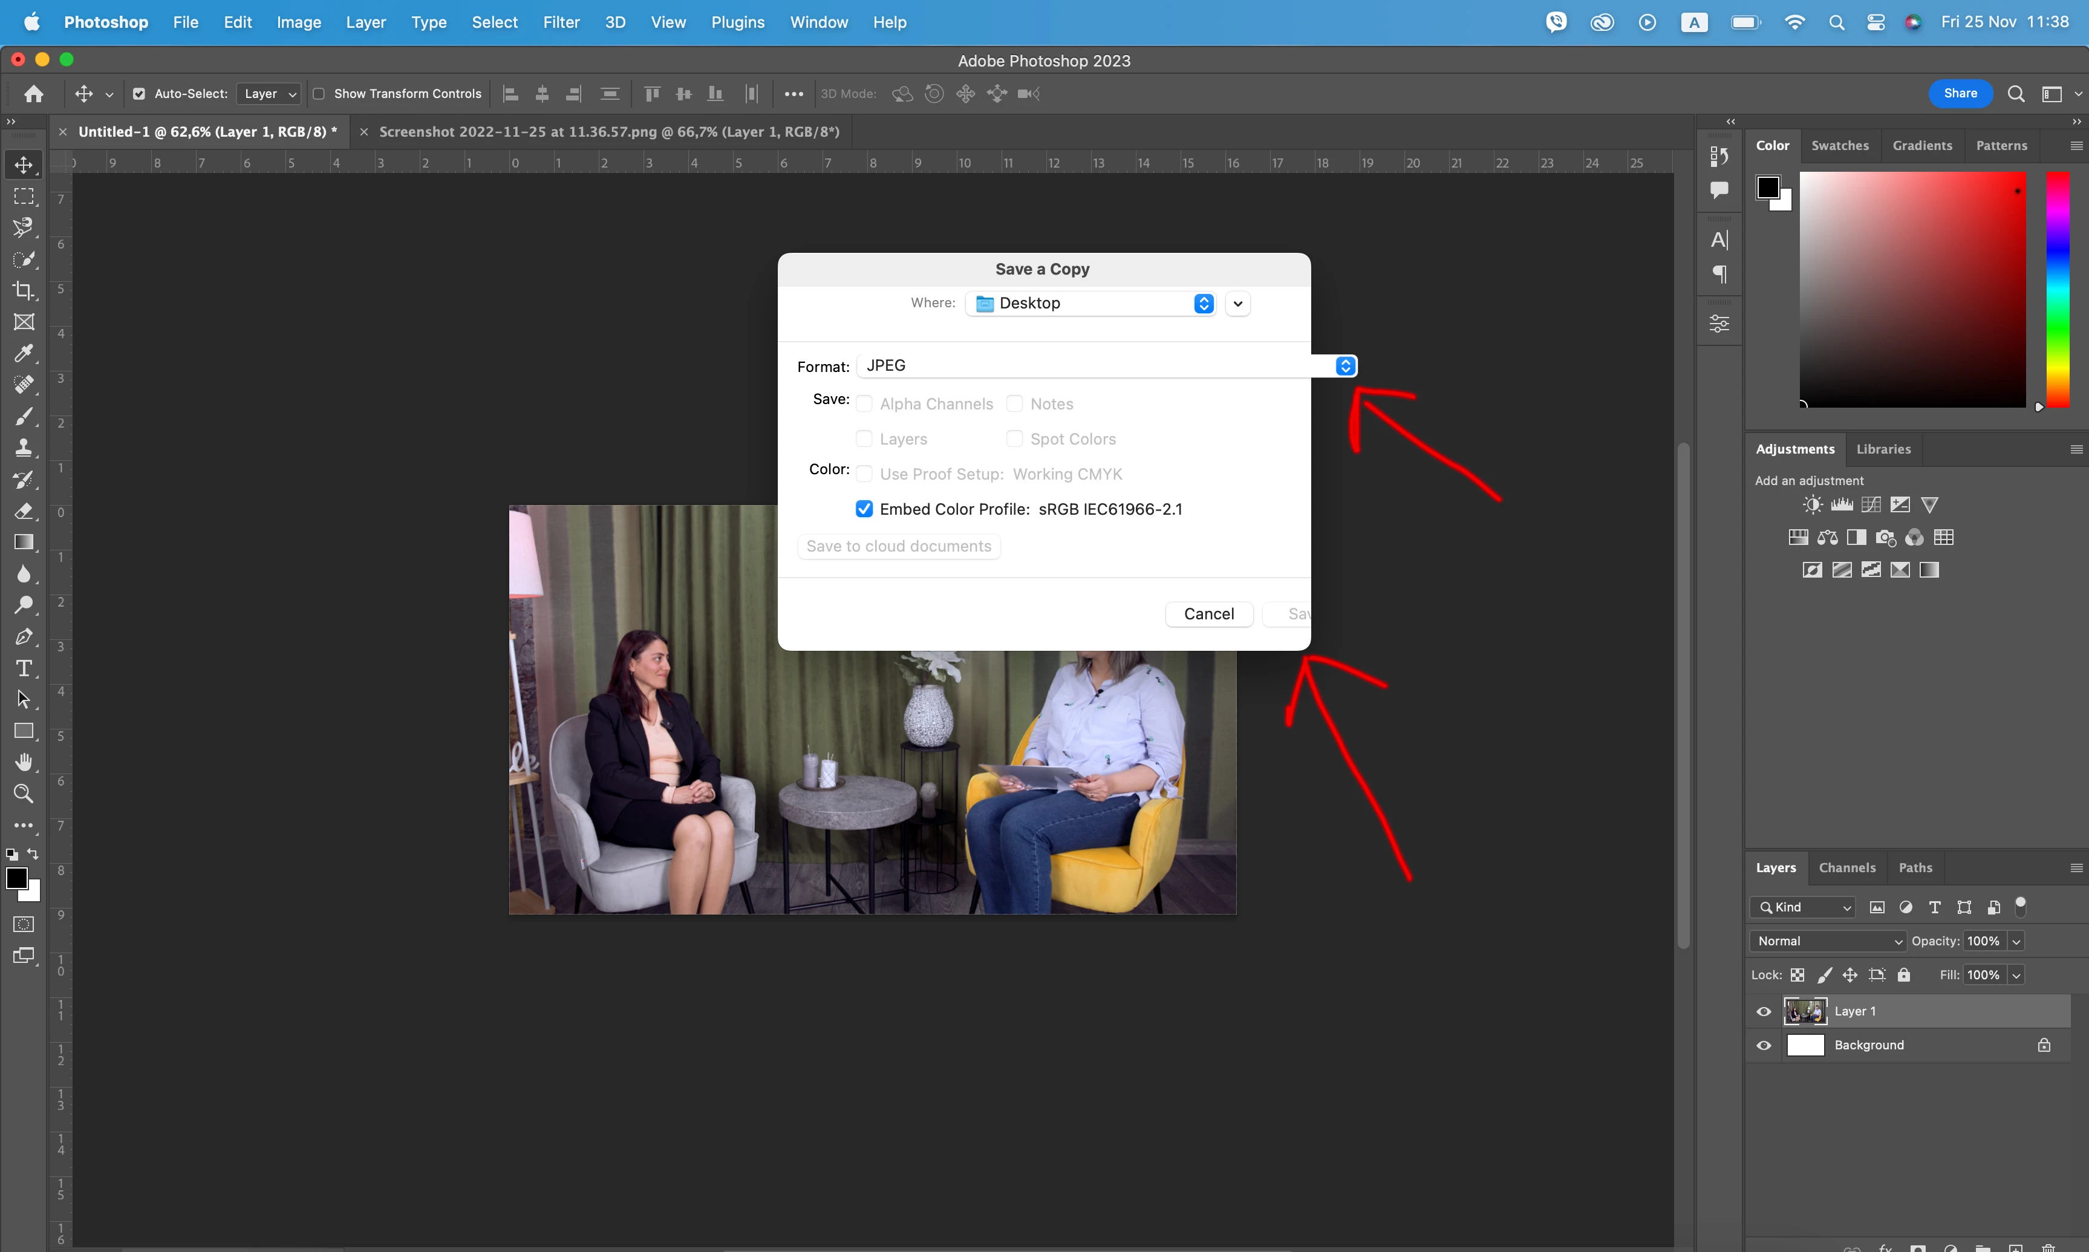Hide the Background layer visibility eye
Screen dimensions: 2089x1252
point(1764,1045)
